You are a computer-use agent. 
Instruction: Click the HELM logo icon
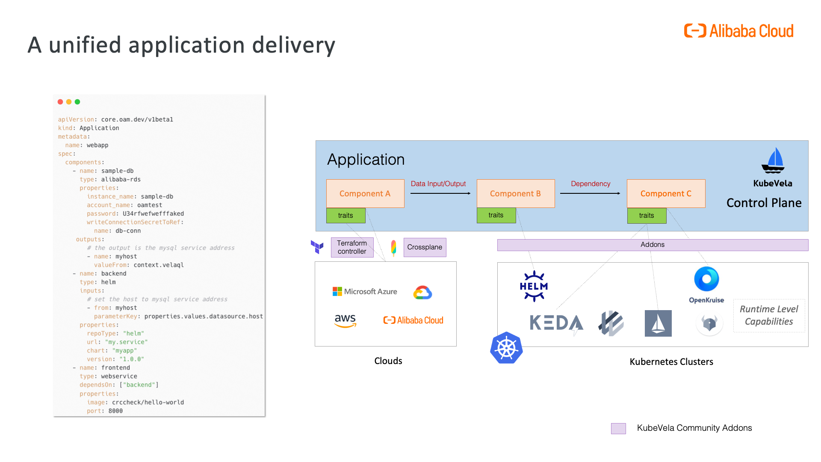[x=534, y=286]
